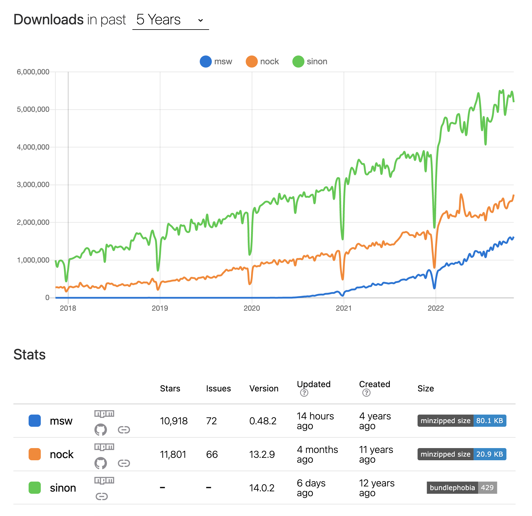Click the 6,000,000 y-axis label
Screen dimensions: 532x516
coord(33,72)
